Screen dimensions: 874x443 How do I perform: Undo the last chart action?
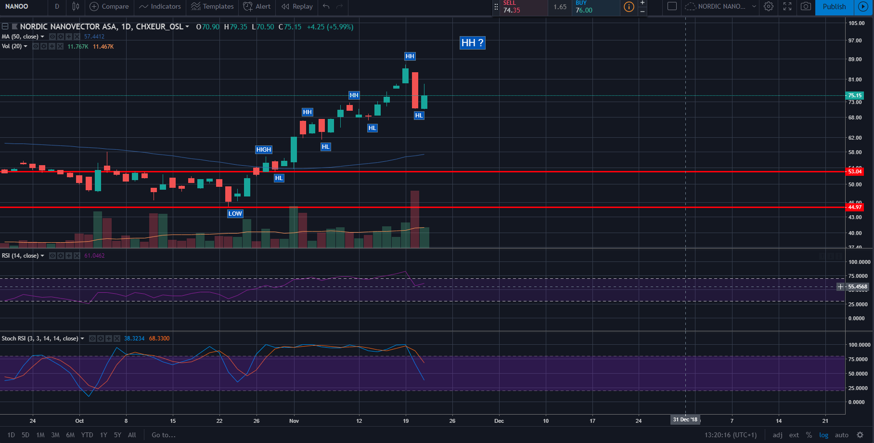tap(326, 6)
